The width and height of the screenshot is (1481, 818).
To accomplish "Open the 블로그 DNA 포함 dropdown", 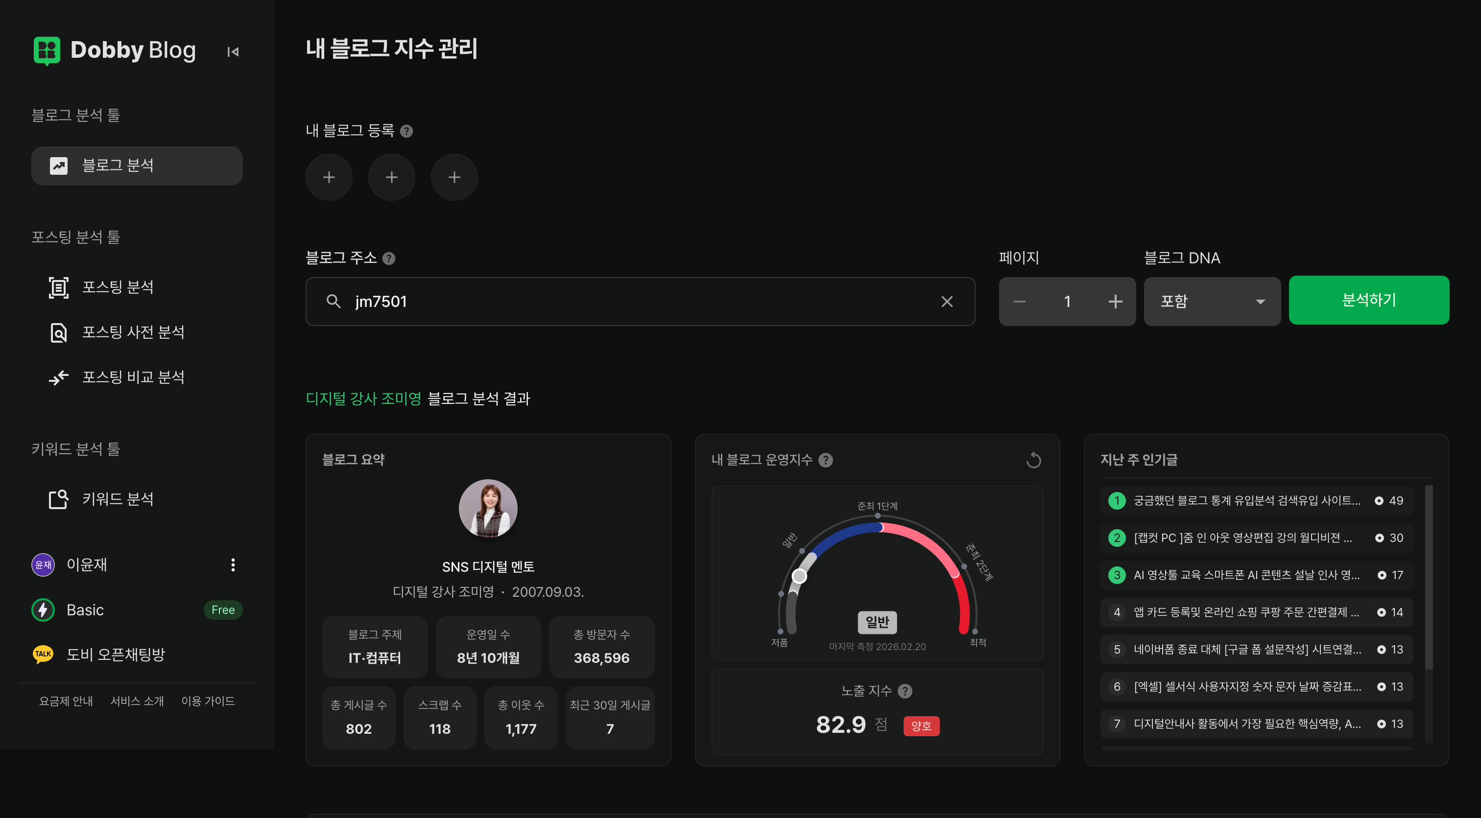I will (1212, 301).
